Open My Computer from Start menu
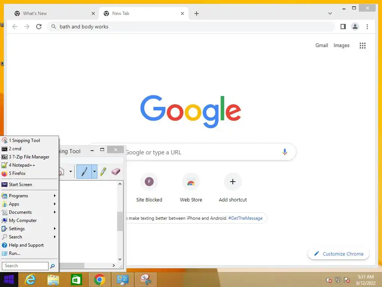This screenshot has width=382, height=287. click(29, 220)
